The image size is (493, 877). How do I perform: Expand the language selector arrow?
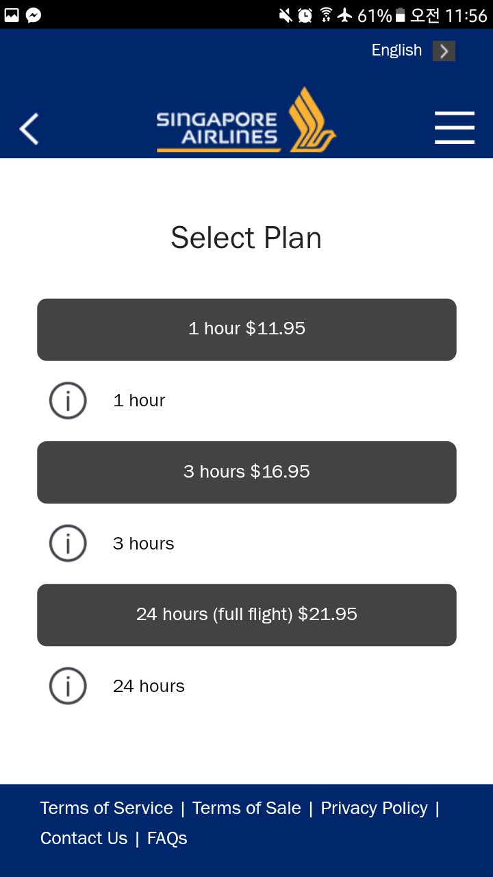tap(444, 51)
